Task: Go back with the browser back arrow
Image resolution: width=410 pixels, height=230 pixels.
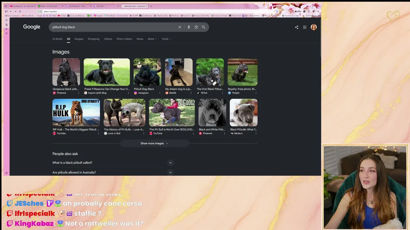Action: tap(11, 11)
